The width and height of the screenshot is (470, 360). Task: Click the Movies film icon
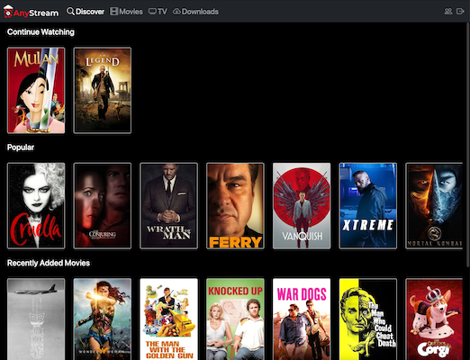pos(113,12)
